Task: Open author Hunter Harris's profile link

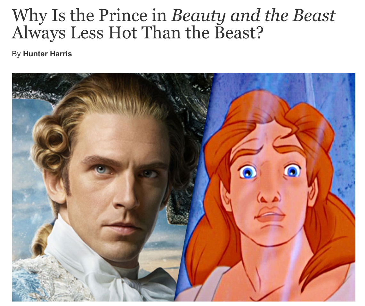Action: [47, 54]
